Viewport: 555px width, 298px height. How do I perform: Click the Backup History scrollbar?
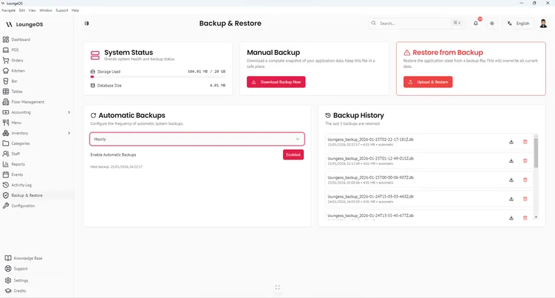(x=536, y=152)
